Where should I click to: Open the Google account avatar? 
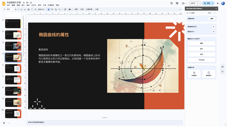[x=223, y=3]
